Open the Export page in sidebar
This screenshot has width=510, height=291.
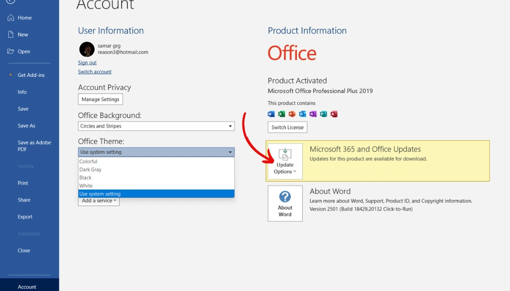pyautogui.click(x=25, y=216)
